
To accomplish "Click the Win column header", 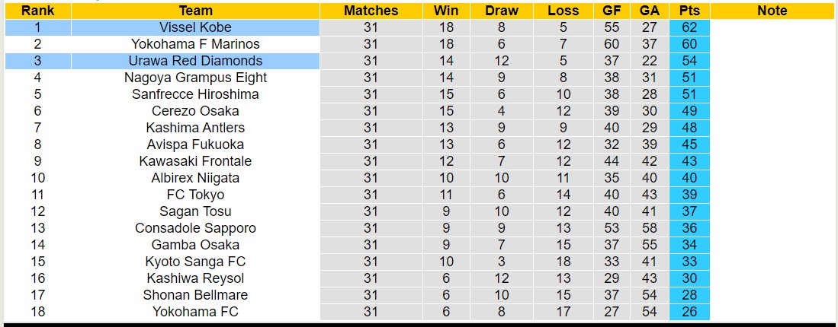I will point(446,11).
